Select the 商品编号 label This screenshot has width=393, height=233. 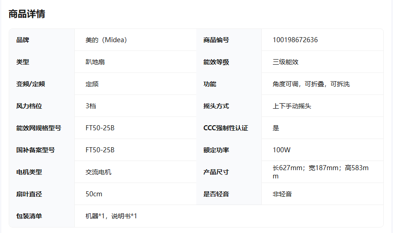tap(216, 40)
